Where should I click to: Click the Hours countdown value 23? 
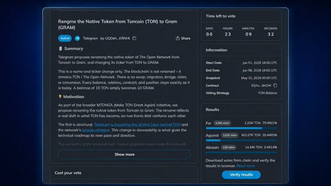[x=228, y=34]
